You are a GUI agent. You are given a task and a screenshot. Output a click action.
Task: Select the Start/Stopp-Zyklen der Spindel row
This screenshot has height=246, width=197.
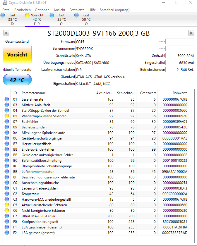point(96,111)
